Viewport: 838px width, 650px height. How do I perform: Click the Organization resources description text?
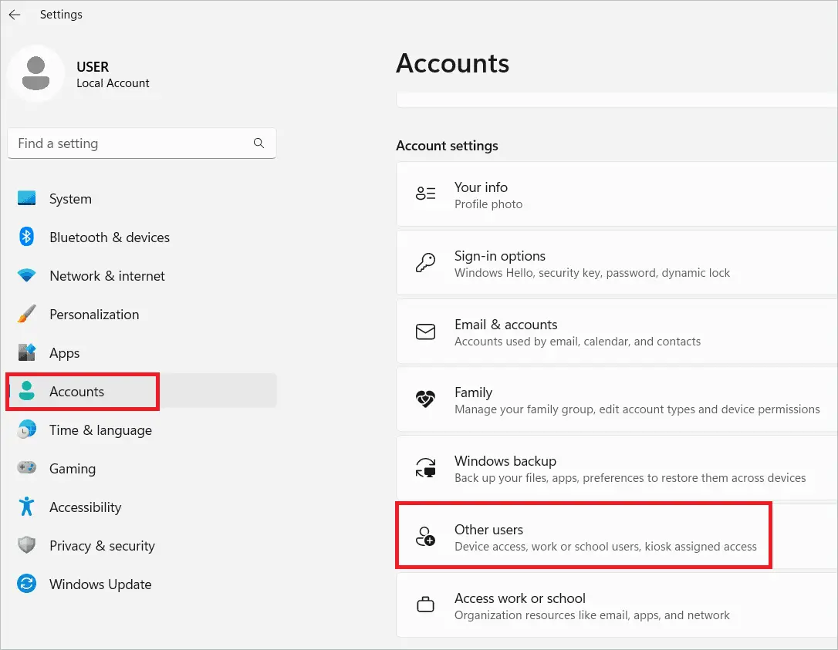[x=592, y=615]
